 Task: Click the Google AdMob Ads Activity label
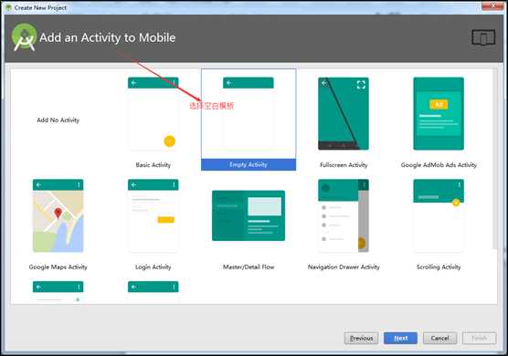[439, 165]
